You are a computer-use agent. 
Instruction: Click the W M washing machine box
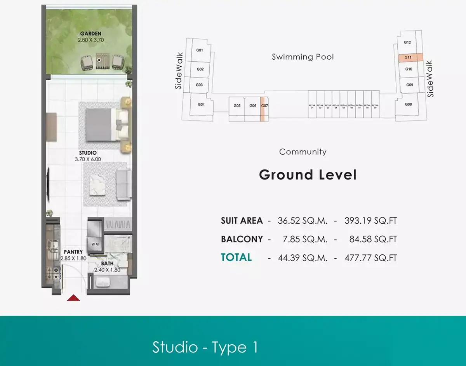[95, 244]
